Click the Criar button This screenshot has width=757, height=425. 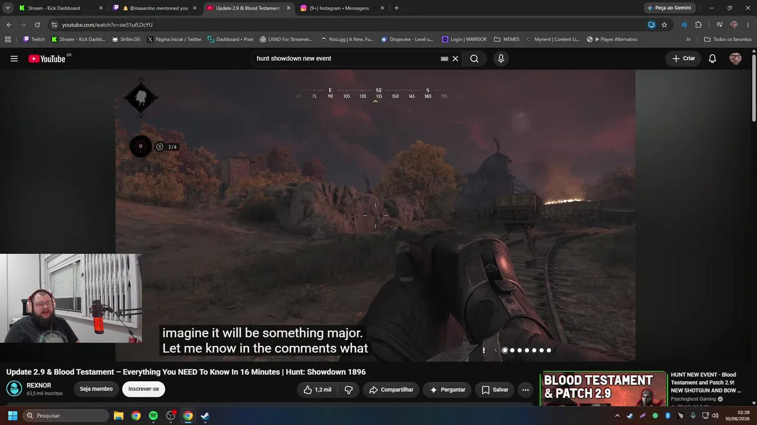pyautogui.click(x=684, y=58)
